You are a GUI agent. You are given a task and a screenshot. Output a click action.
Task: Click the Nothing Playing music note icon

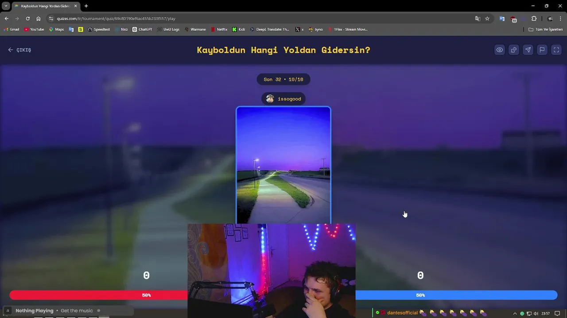(x=8, y=310)
